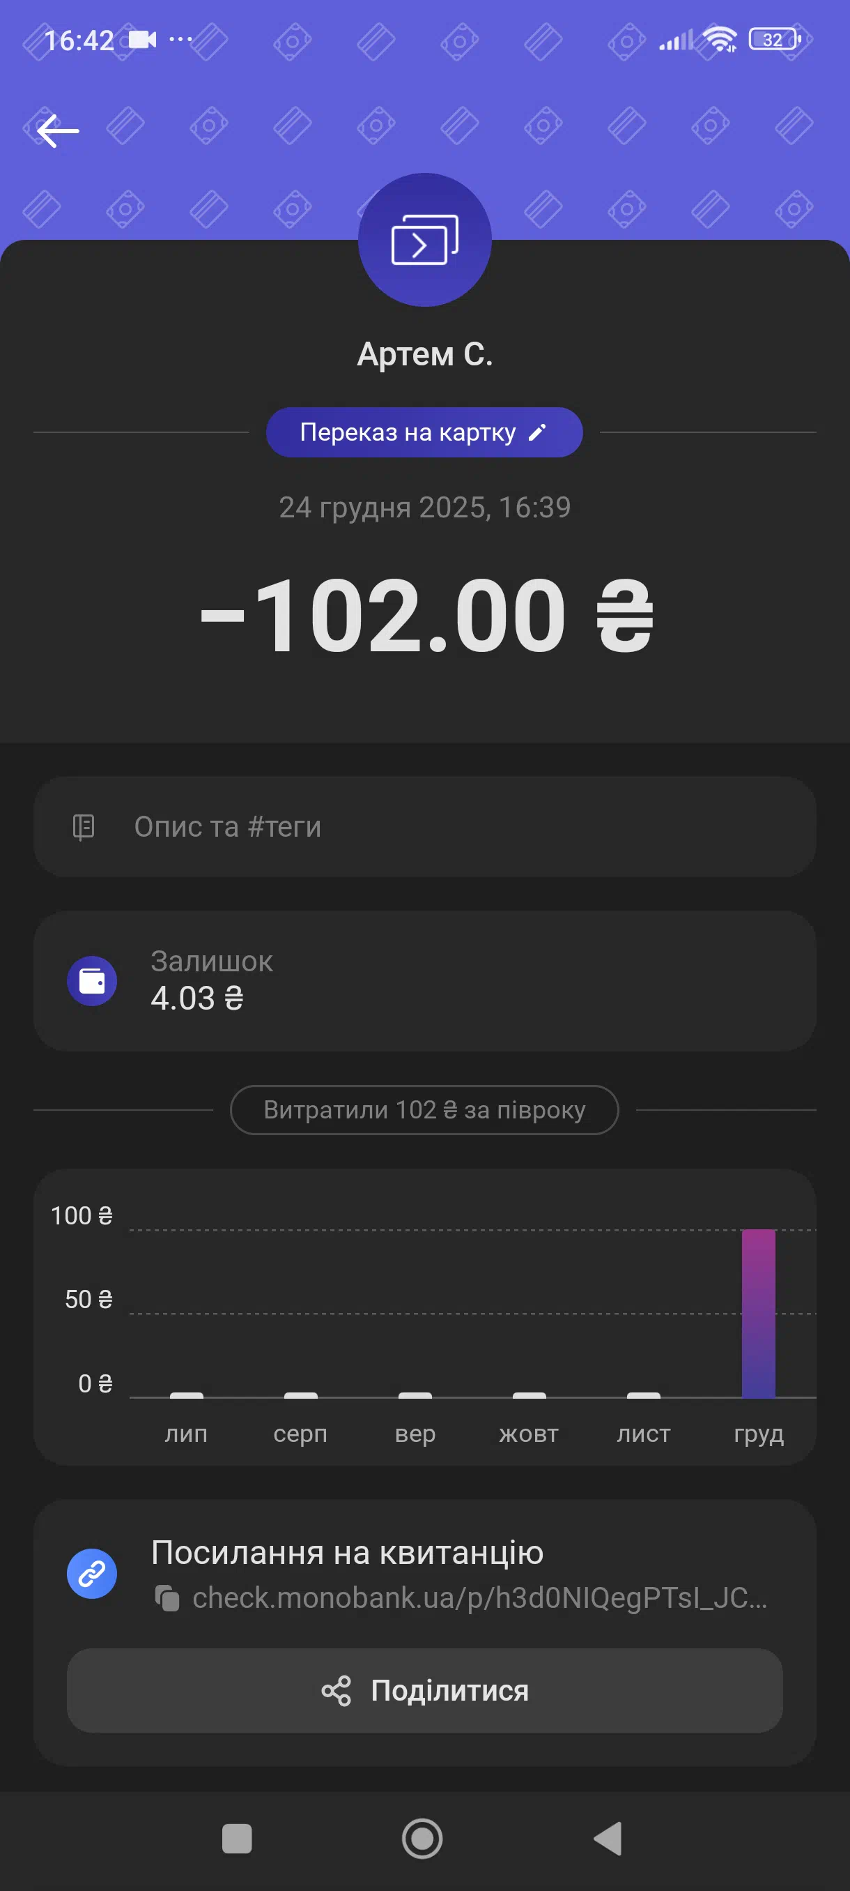Tap the back arrow icon
Screen dimensions: 850x1891
[58, 131]
